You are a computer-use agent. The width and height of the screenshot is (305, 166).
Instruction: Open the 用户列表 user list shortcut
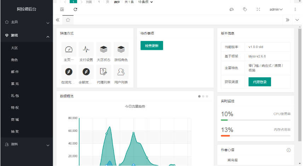point(121,72)
